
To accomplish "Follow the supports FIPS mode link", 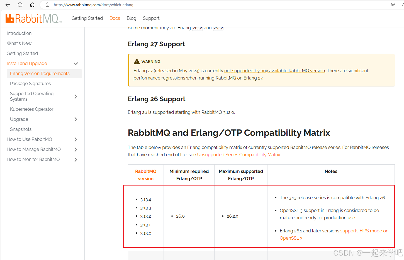I will click(x=364, y=231).
